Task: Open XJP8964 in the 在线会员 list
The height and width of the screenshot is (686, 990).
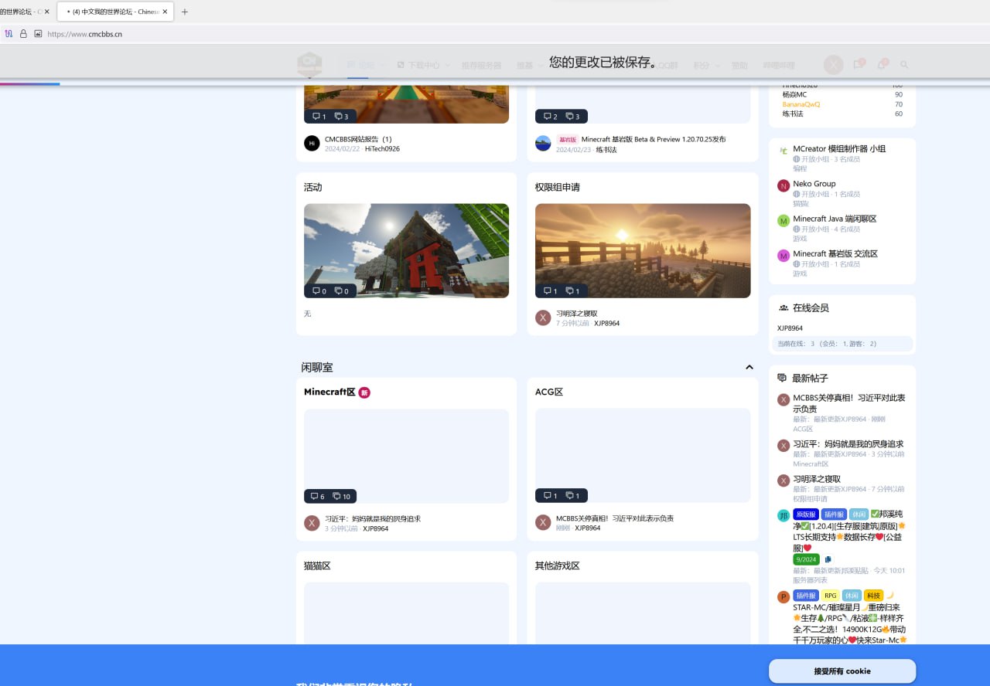Action: pos(790,328)
